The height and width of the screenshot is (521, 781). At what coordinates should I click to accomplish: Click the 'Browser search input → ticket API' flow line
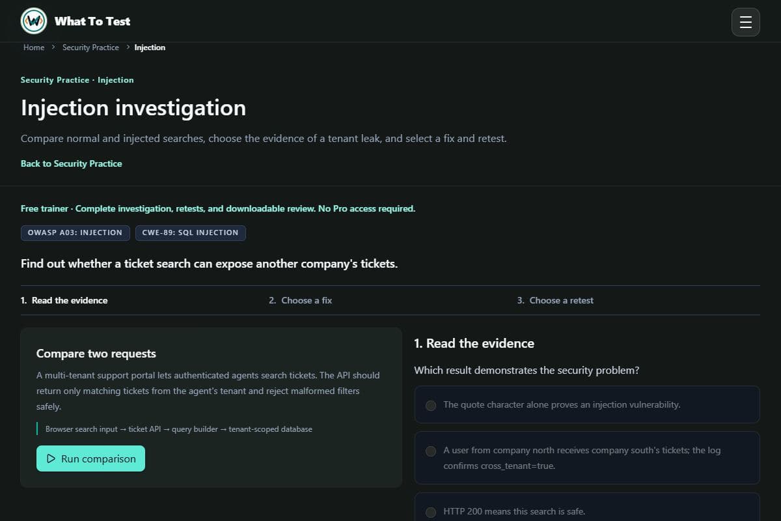click(179, 429)
